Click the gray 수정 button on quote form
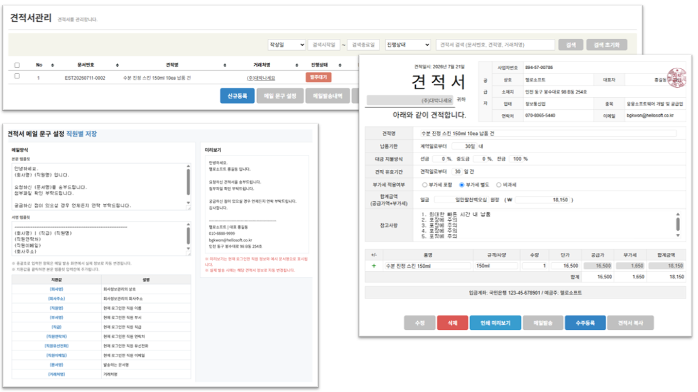This screenshot has height=392, width=698. (x=420, y=322)
